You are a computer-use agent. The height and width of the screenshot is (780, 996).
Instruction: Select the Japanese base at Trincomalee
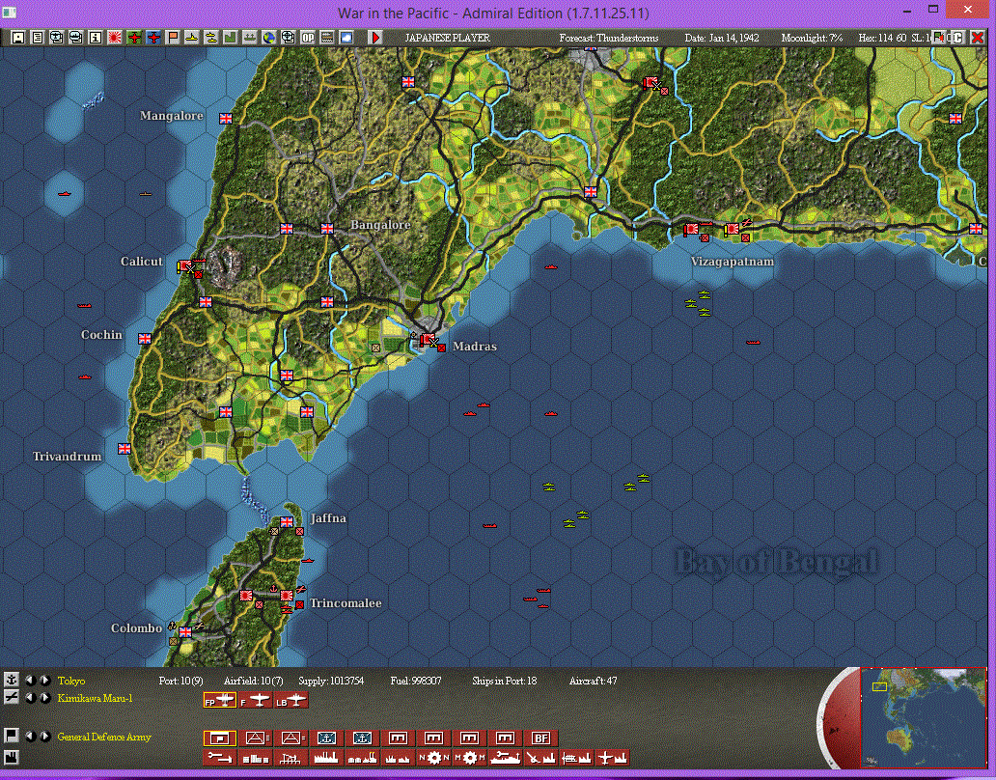click(287, 596)
